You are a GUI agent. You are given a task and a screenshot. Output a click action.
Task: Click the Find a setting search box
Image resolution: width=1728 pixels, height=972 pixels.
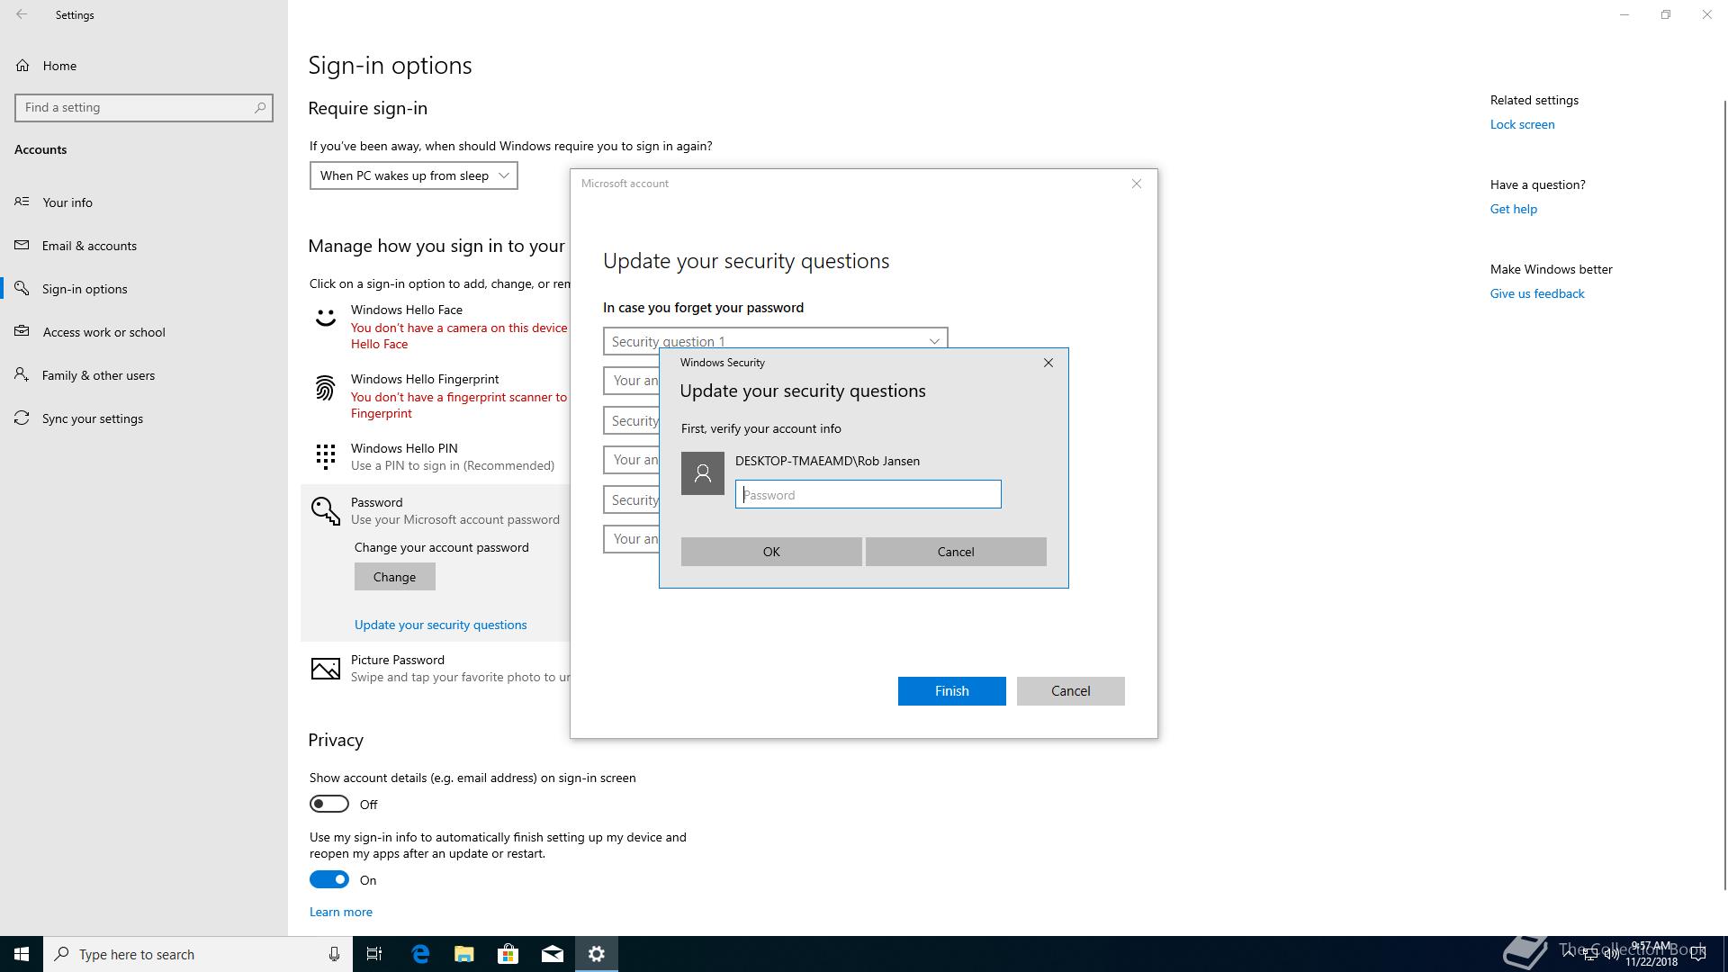(x=144, y=107)
